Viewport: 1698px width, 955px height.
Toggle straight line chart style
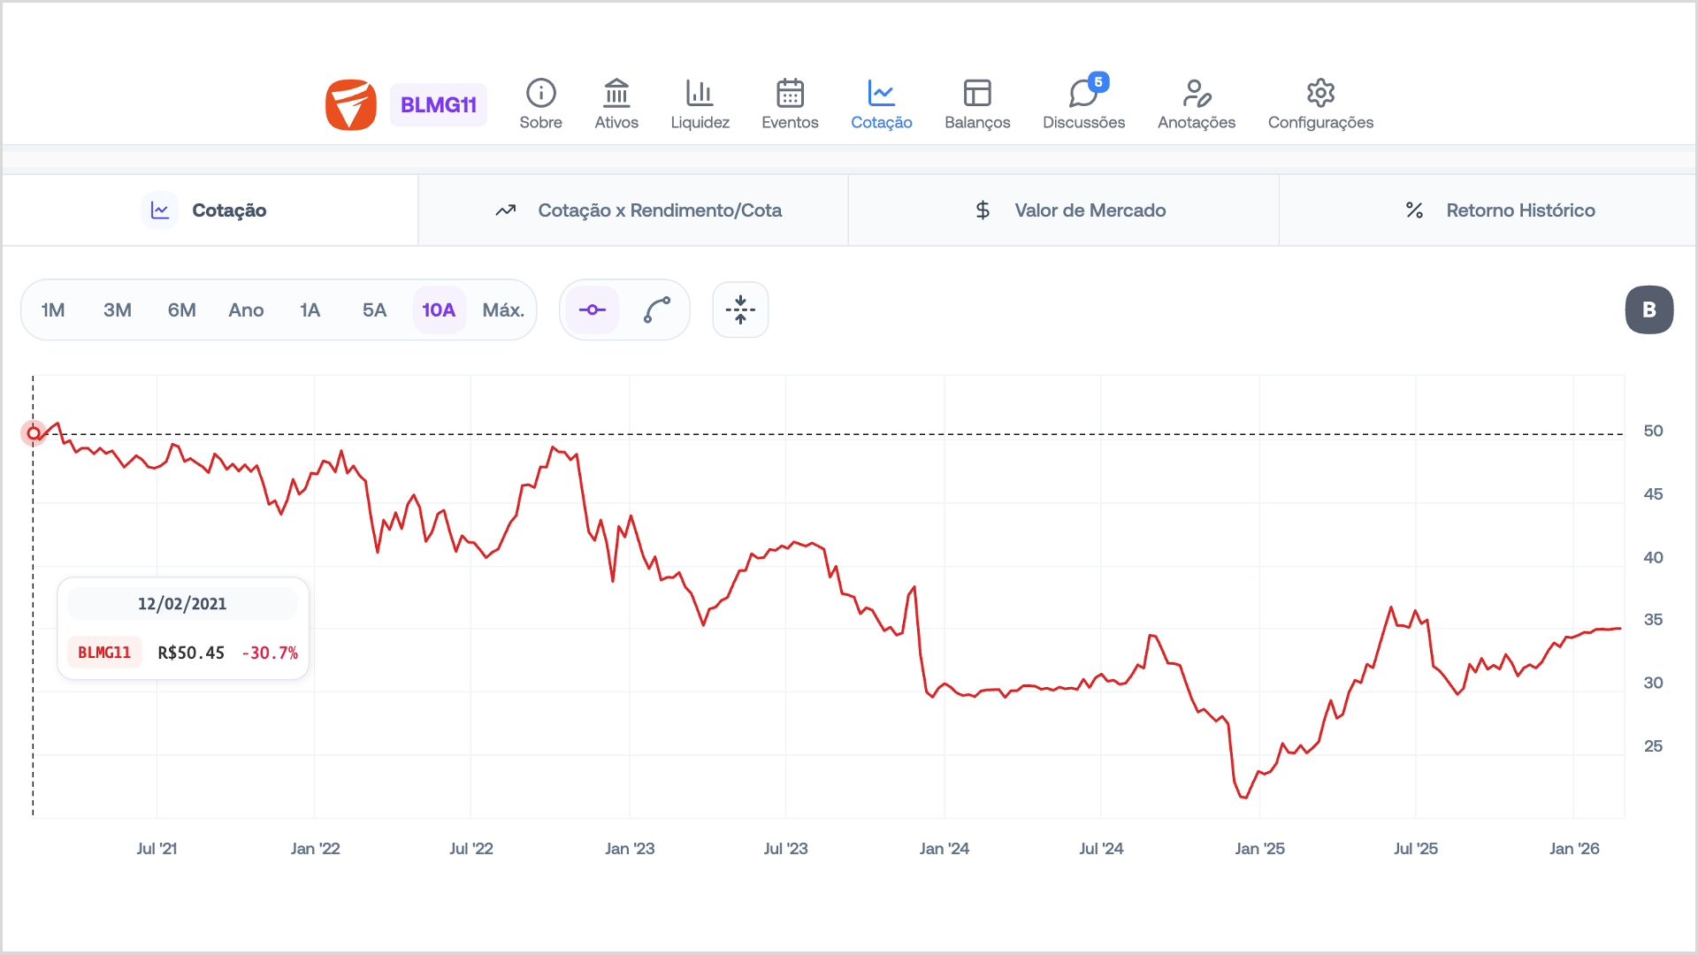pos(593,309)
